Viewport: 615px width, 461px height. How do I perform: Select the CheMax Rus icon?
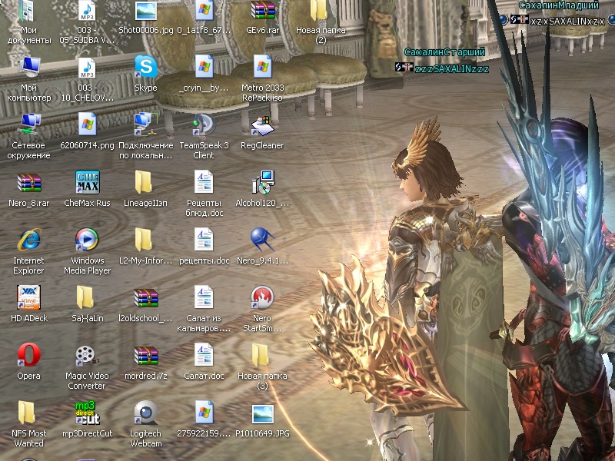click(x=87, y=183)
